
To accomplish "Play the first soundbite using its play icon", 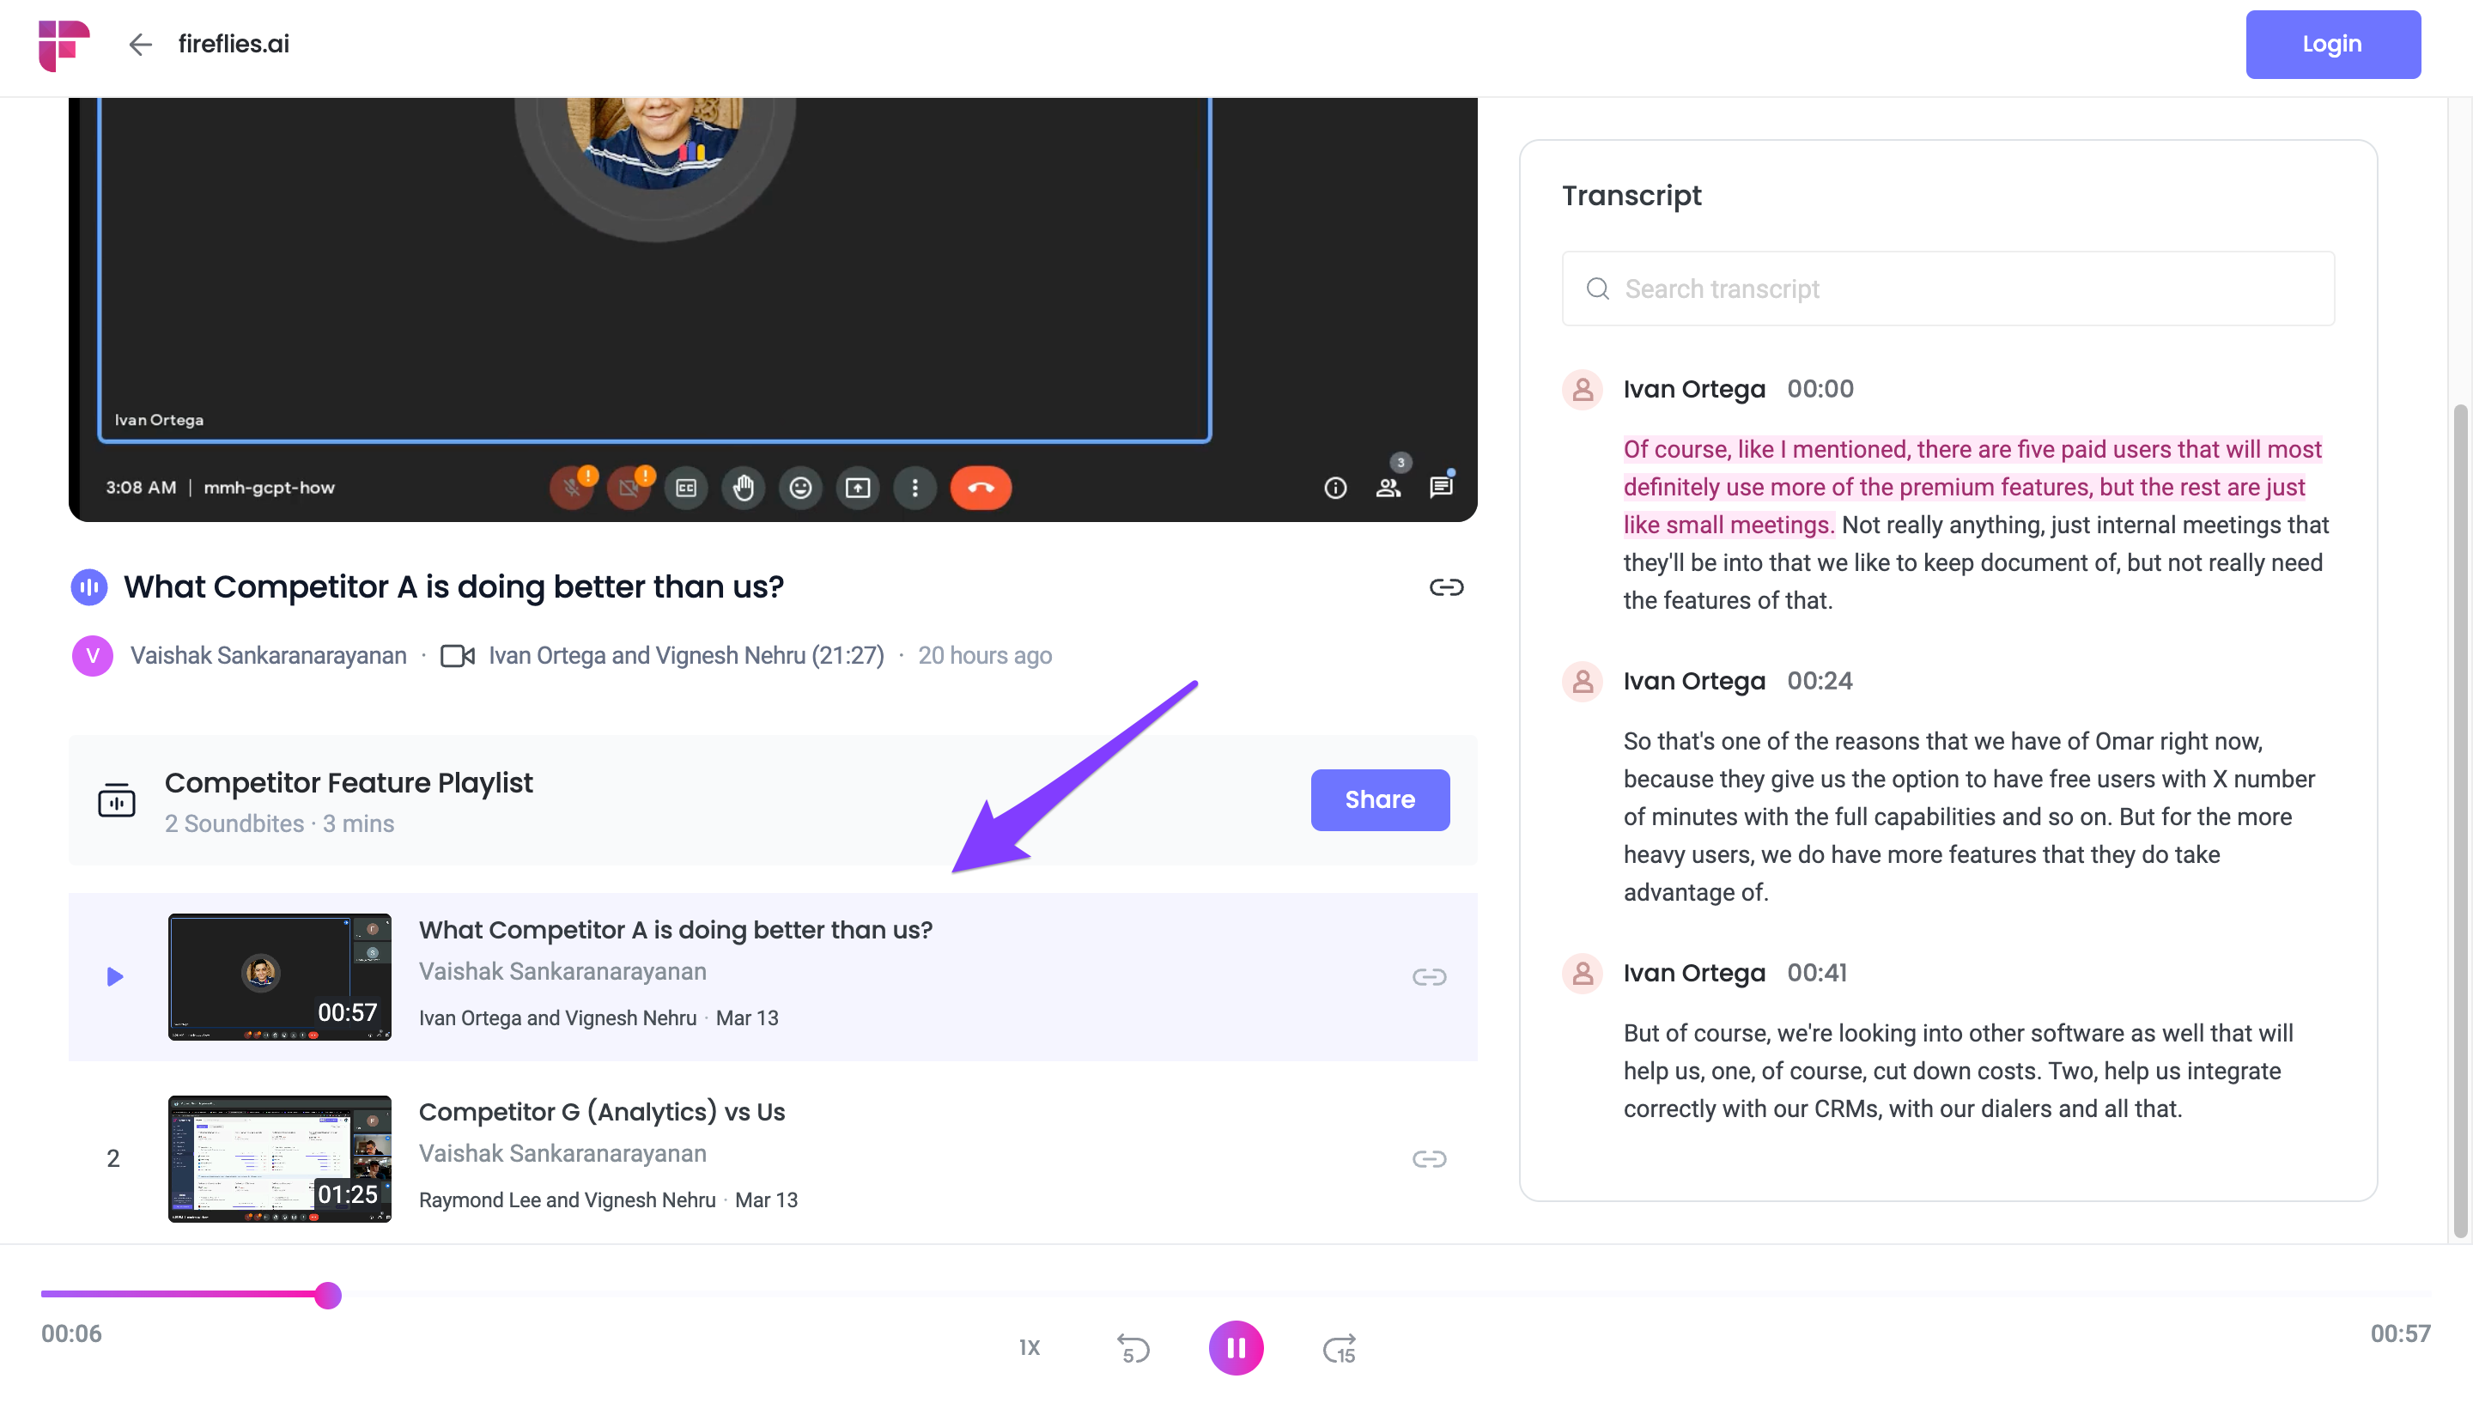I will pos(115,977).
